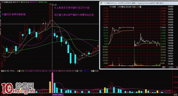Click the 10.48 high price label on the candlestick
The image size is (178, 96).
coord(54,5)
